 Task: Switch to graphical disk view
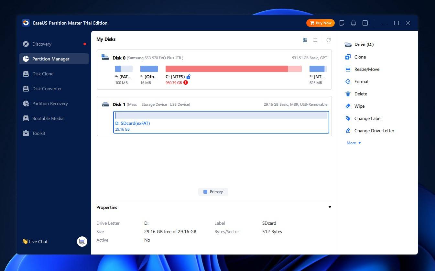tap(305, 40)
